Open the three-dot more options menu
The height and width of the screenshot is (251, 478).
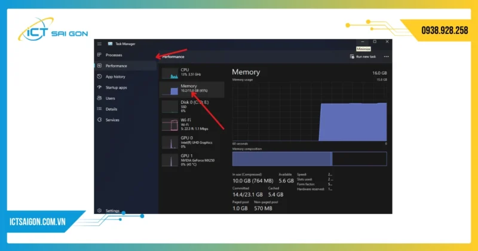[x=386, y=56]
